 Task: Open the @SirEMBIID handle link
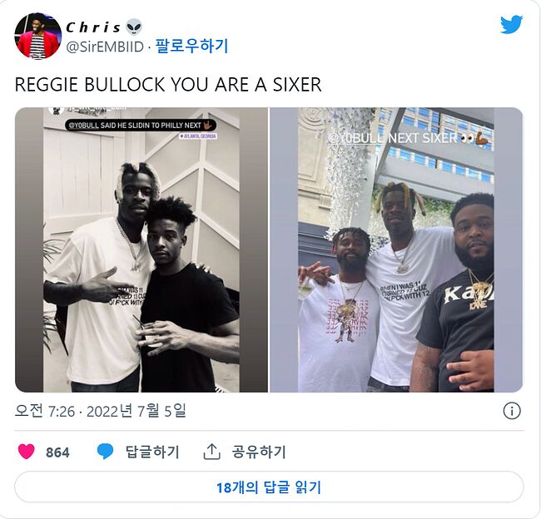105,47
